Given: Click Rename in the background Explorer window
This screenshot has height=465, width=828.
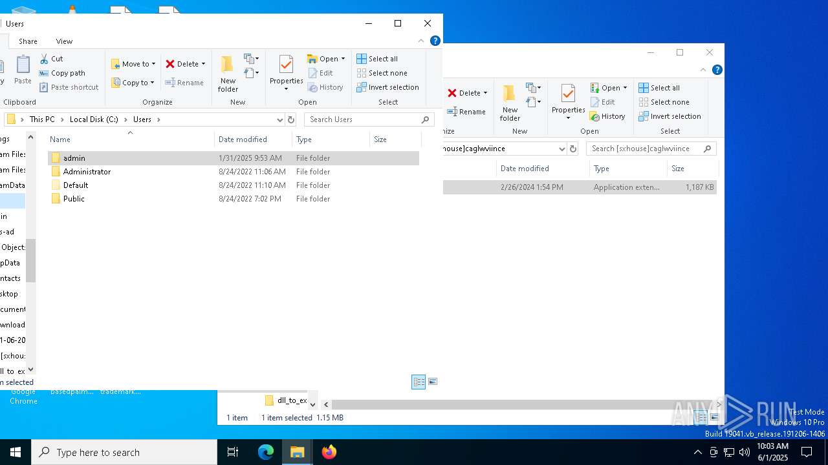Looking at the screenshot, I should (x=466, y=112).
